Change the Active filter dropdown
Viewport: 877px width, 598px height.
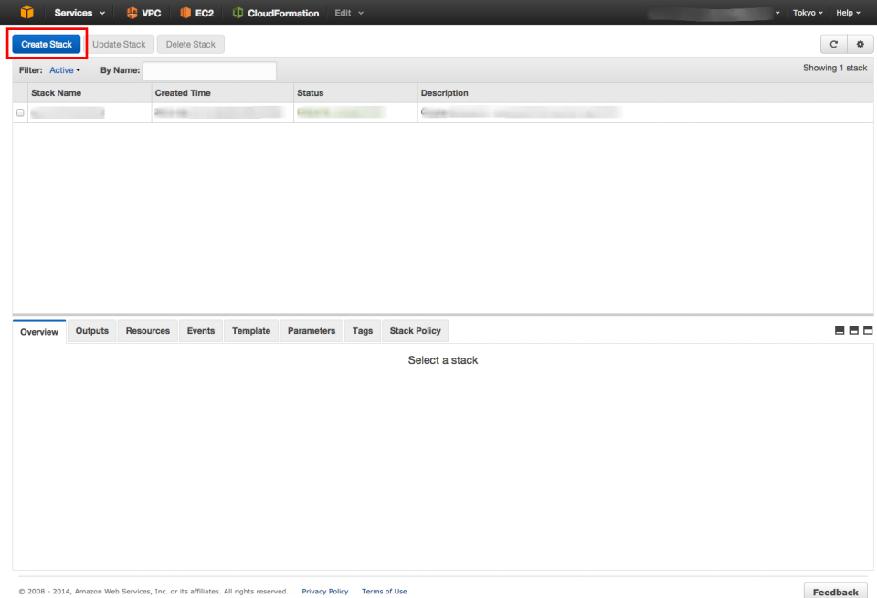click(65, 70)
